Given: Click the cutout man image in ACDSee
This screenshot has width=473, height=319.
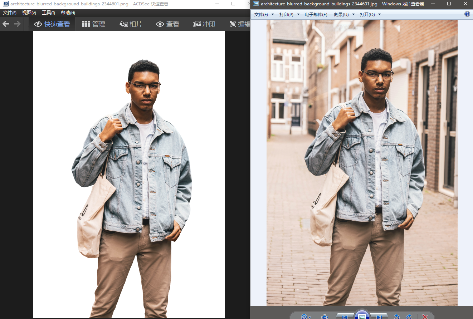Looking at the screenshot, I should (x=129, y=175).
